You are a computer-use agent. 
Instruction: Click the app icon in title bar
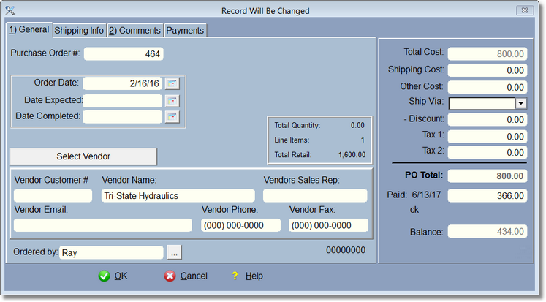[x=10, y=10]
